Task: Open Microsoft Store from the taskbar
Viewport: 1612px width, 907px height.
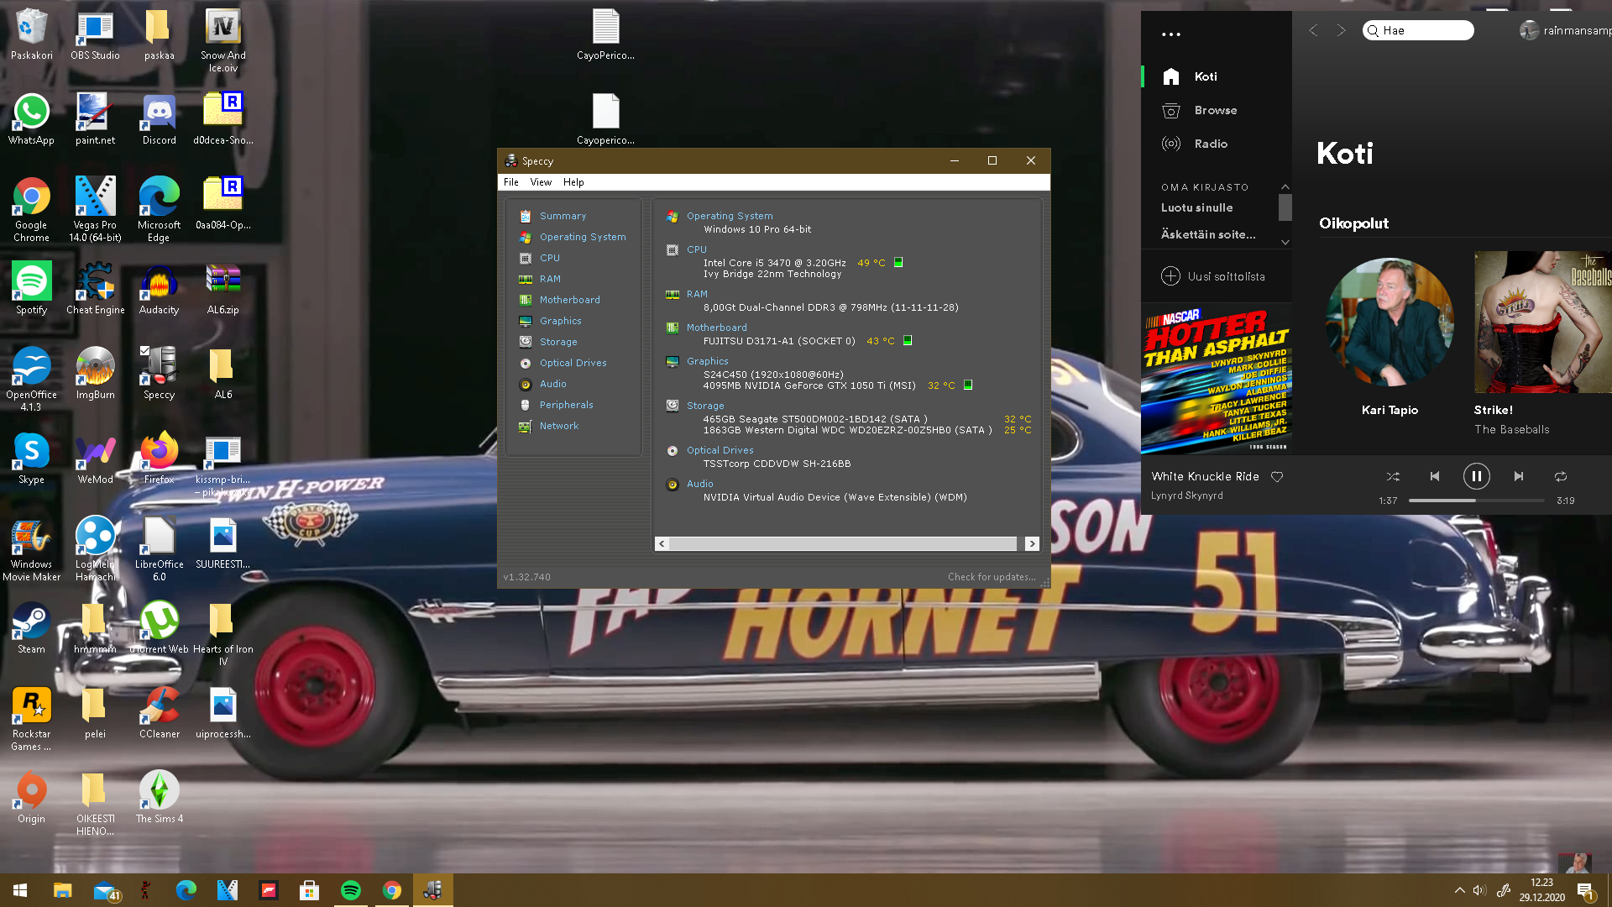Action: click(x=309, y=890)
